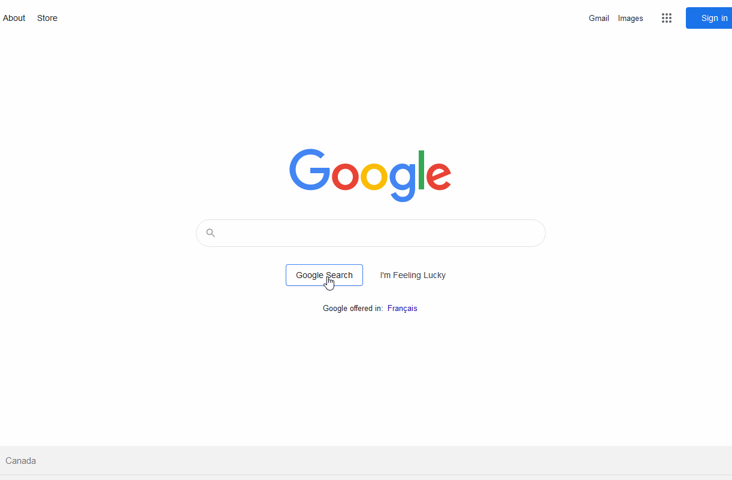Screen dimensions: 732x480
Task: Click the blue Sign in button
Action: [709, 18]
